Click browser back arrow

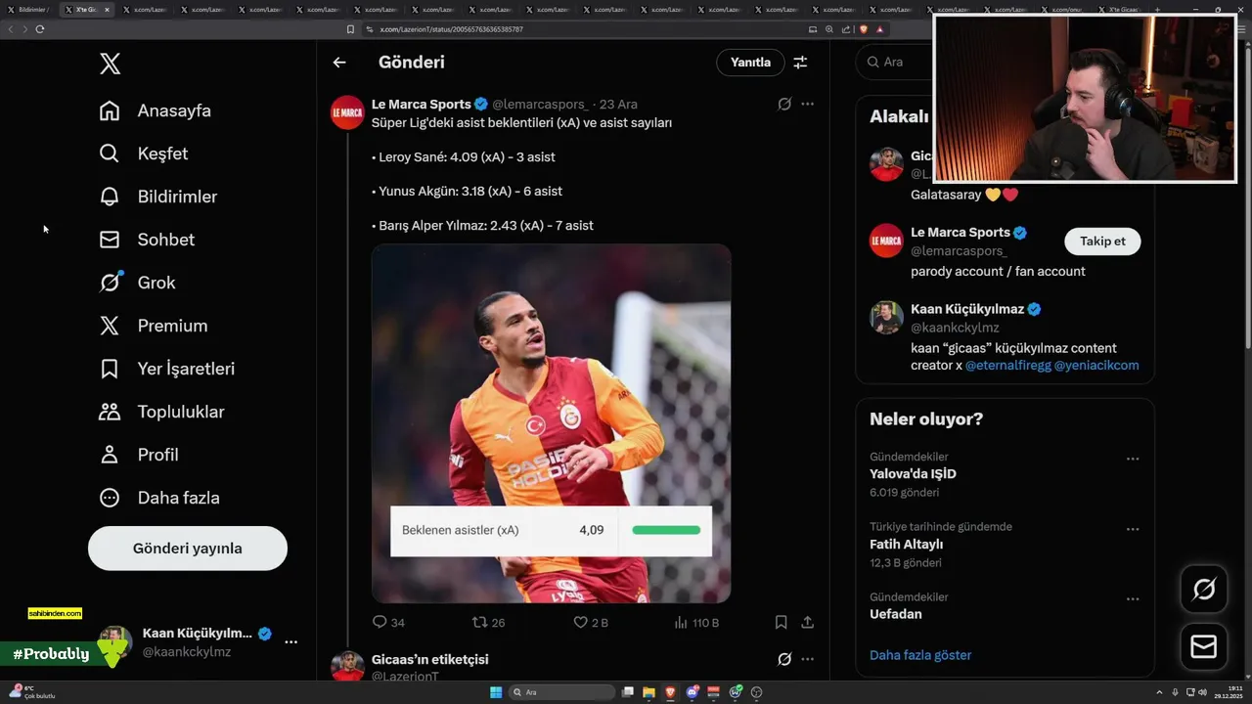[11, 29]
